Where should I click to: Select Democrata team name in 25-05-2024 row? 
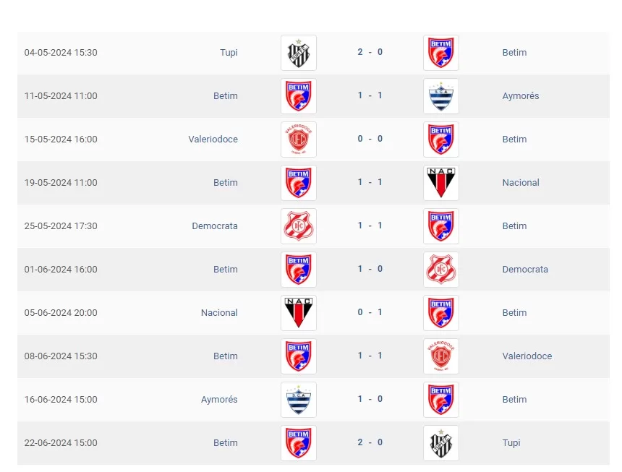[x=214, y=226]
